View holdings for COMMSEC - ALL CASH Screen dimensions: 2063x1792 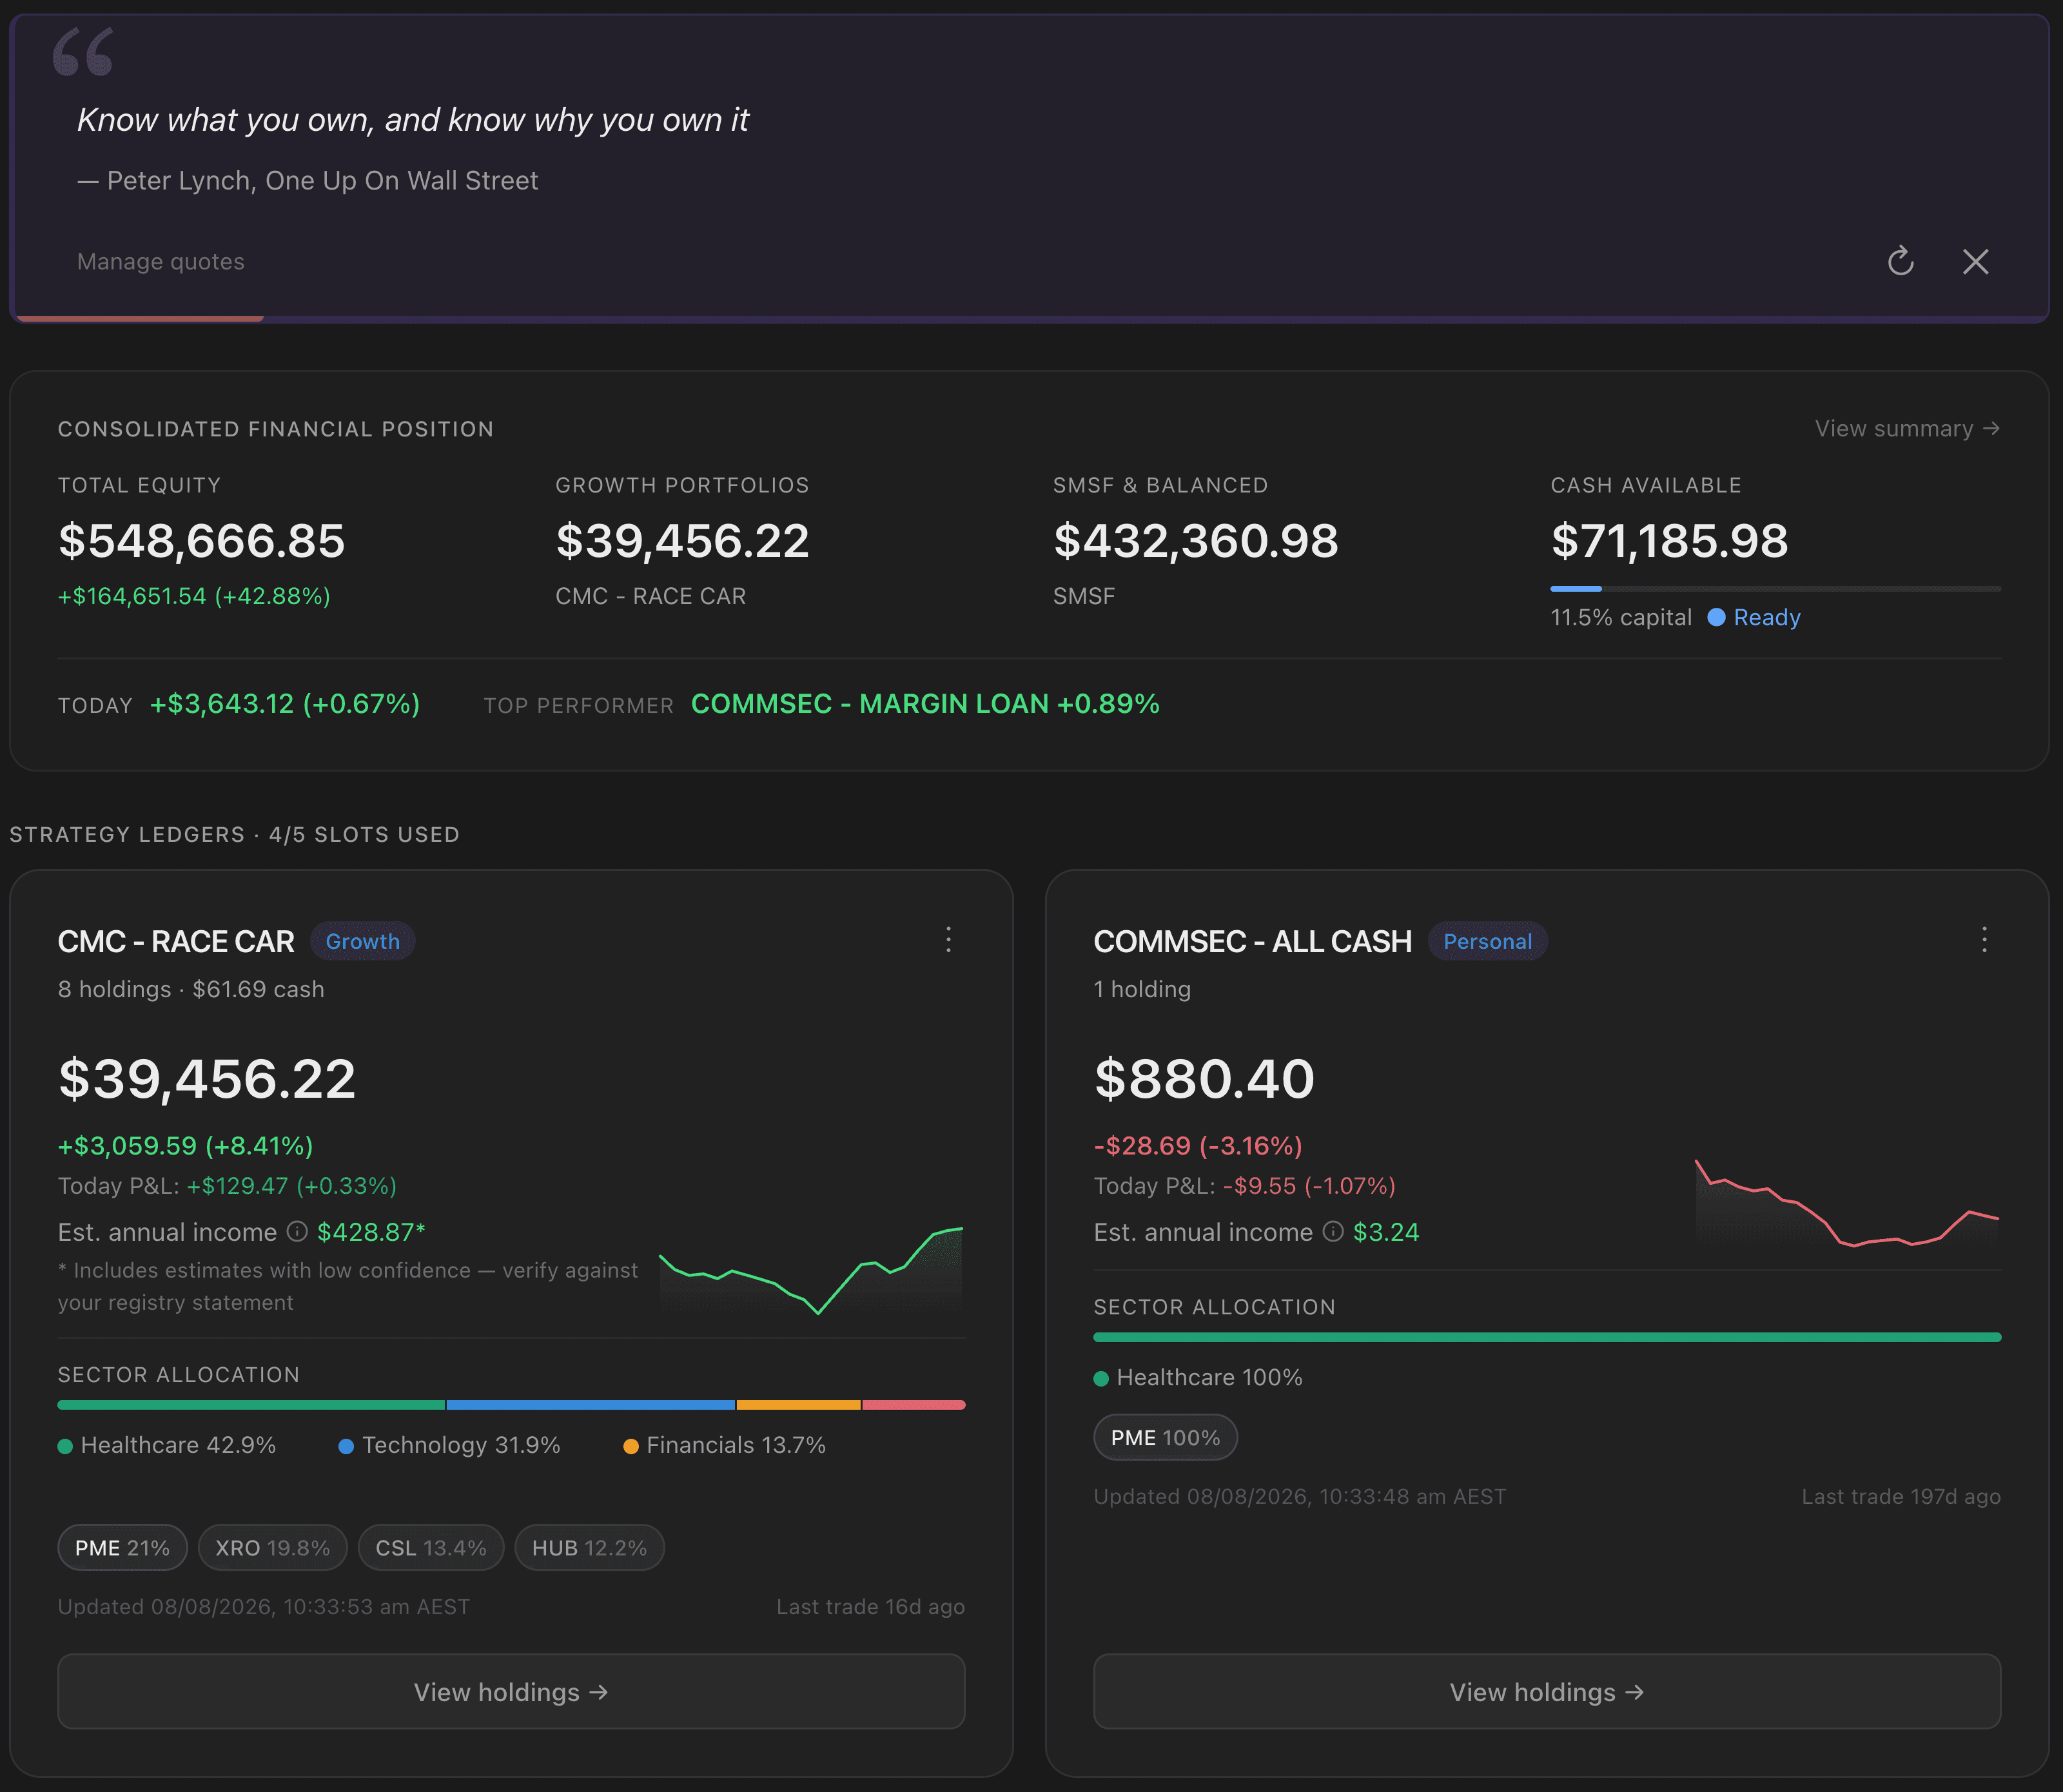pos(1547,1691)
